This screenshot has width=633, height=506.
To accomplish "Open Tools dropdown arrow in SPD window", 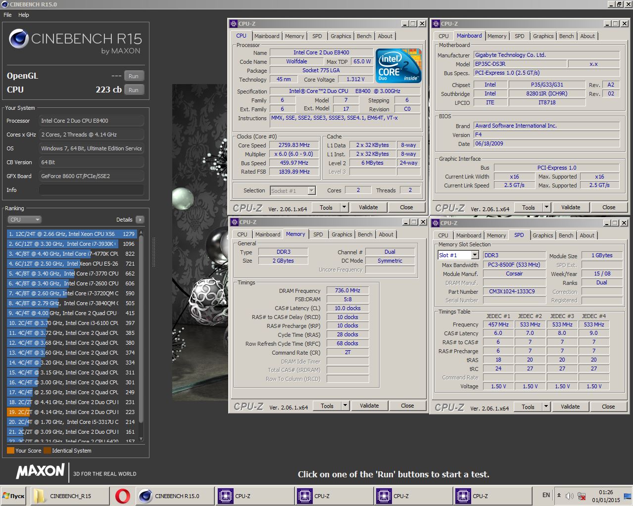I will 546,407.
